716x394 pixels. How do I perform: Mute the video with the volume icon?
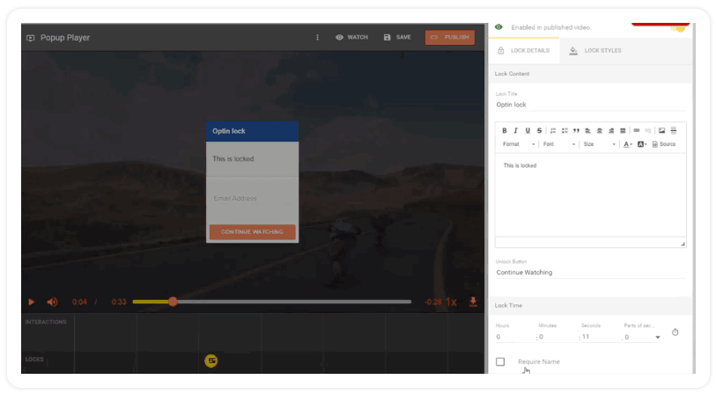click(52, 302)
